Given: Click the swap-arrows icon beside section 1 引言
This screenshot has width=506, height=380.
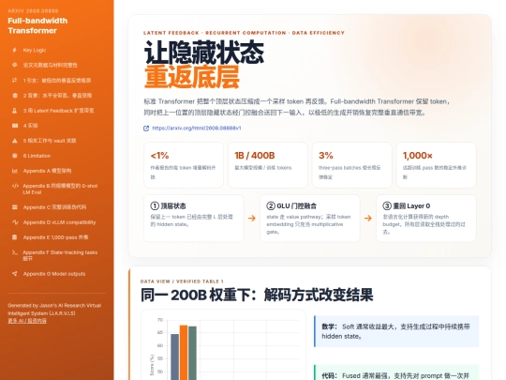Looking at the screenshot, I should [x=14, y=80].
